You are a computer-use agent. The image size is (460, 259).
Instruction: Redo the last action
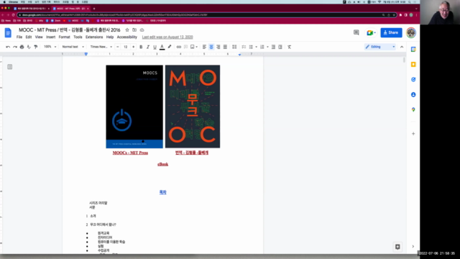[x=15, y=47]
